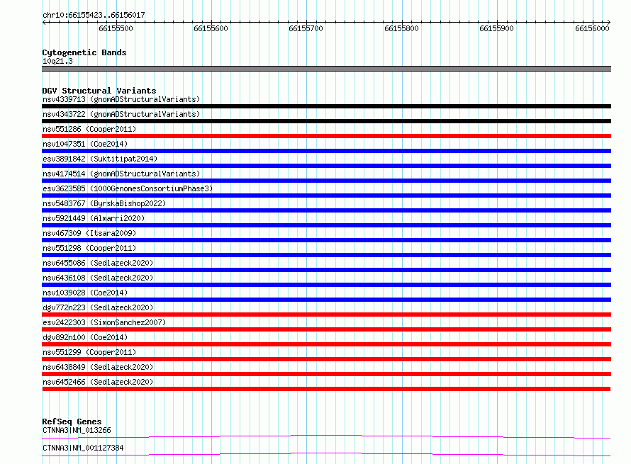The width and height of the screenshot is (631, 464).
Task: Click the 66155500 ruler coordinate
Action: tap(116, 28)
